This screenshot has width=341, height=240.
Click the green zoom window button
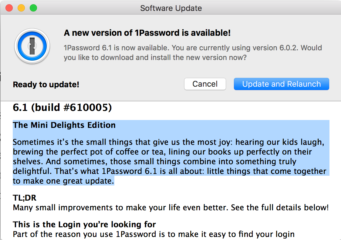pos(33,8)
